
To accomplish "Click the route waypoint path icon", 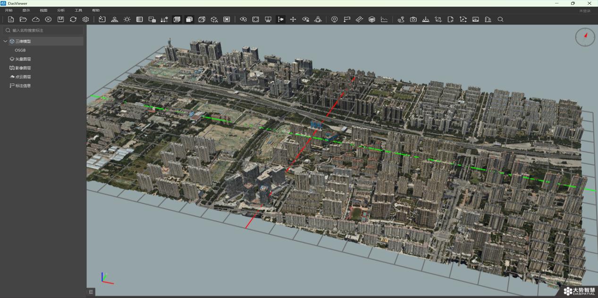I will coord(401,19).
